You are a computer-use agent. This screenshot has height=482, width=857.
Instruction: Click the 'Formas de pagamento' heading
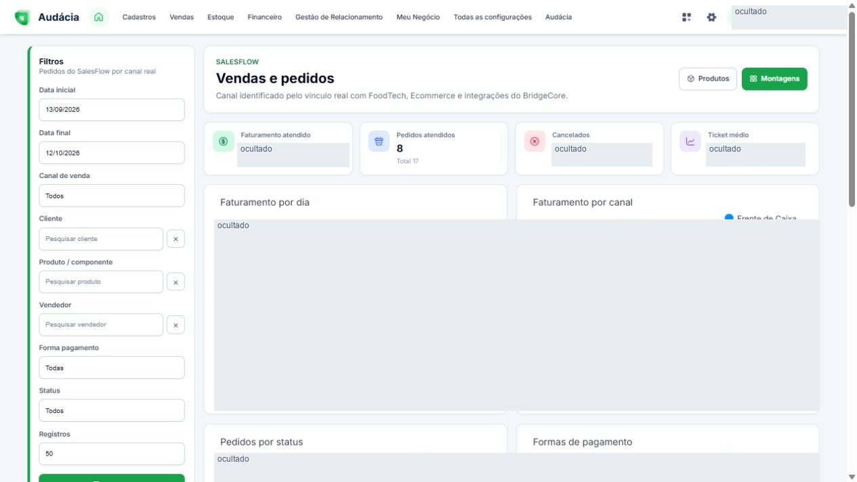pos(583,442)
